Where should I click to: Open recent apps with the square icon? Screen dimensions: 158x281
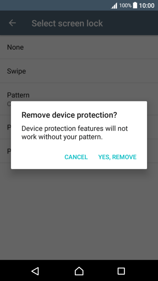click(x=121, y=271)
